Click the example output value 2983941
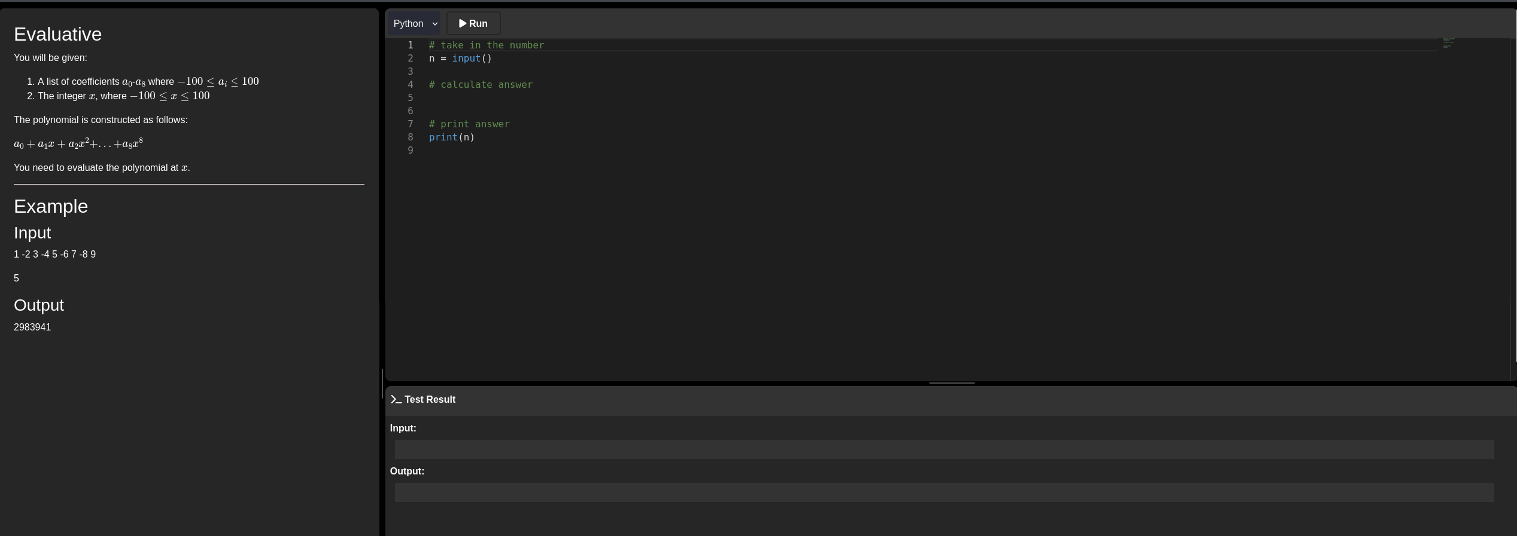The image size is (1517, 536). point(32,327)
